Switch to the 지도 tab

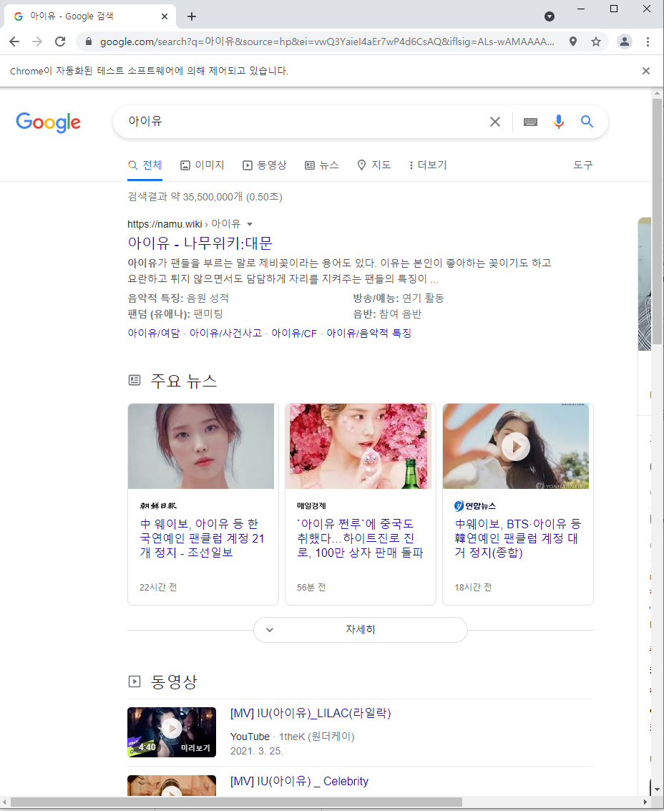tap(374, 165)
